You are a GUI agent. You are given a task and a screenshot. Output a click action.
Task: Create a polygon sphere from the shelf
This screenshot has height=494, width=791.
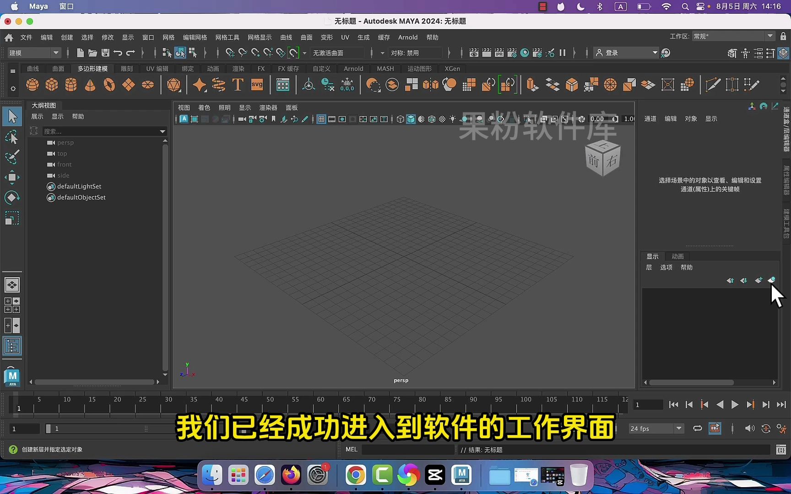click(x=33, y=85)
